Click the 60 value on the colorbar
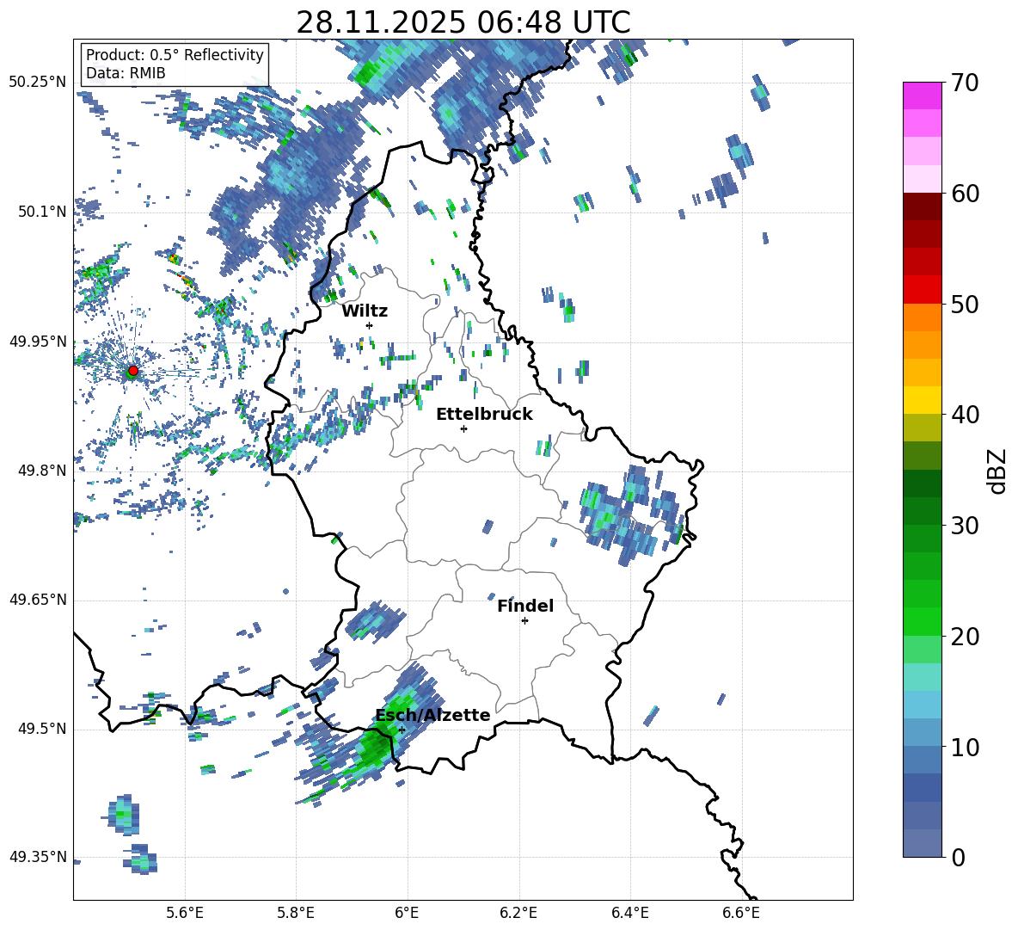Viewport: 1018px width, 930px height. click(964, 194)
